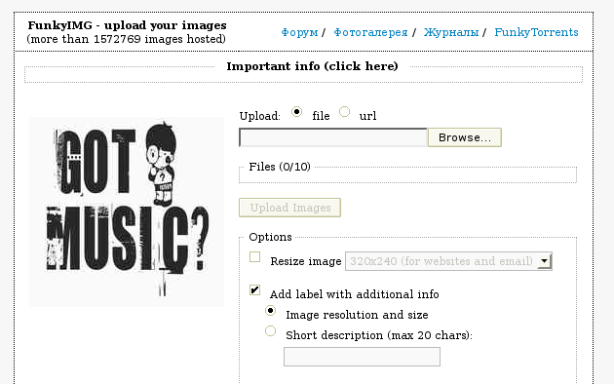614x384 pixels.
Task: Select Image resolution and size option
Action: click(270, 311)
